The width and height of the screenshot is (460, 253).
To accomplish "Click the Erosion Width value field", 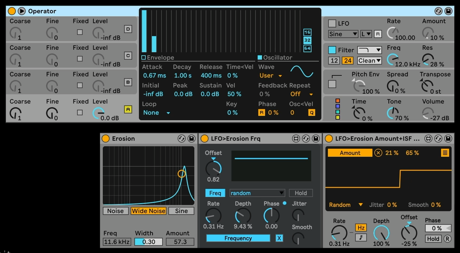I will pos(148,242).
